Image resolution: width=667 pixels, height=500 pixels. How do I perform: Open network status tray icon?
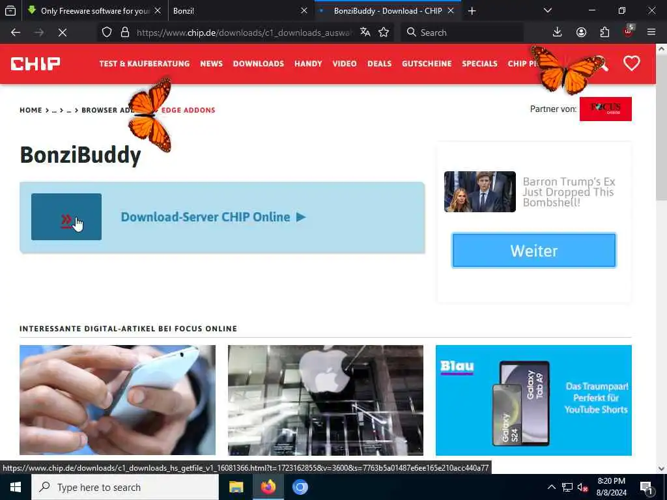(x=567, y=487)
